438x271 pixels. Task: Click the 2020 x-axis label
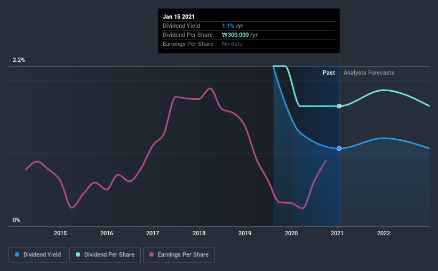291,233
